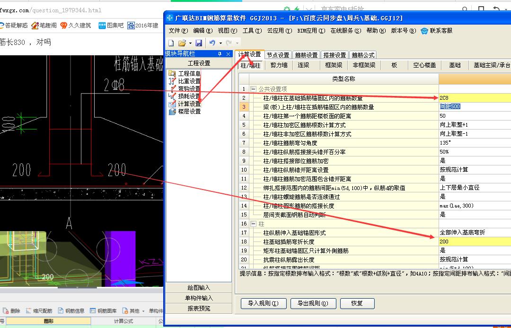Click the 导入规则(I) button
The width and height of the screenshot is (511, 328).
tap(264, 303)
